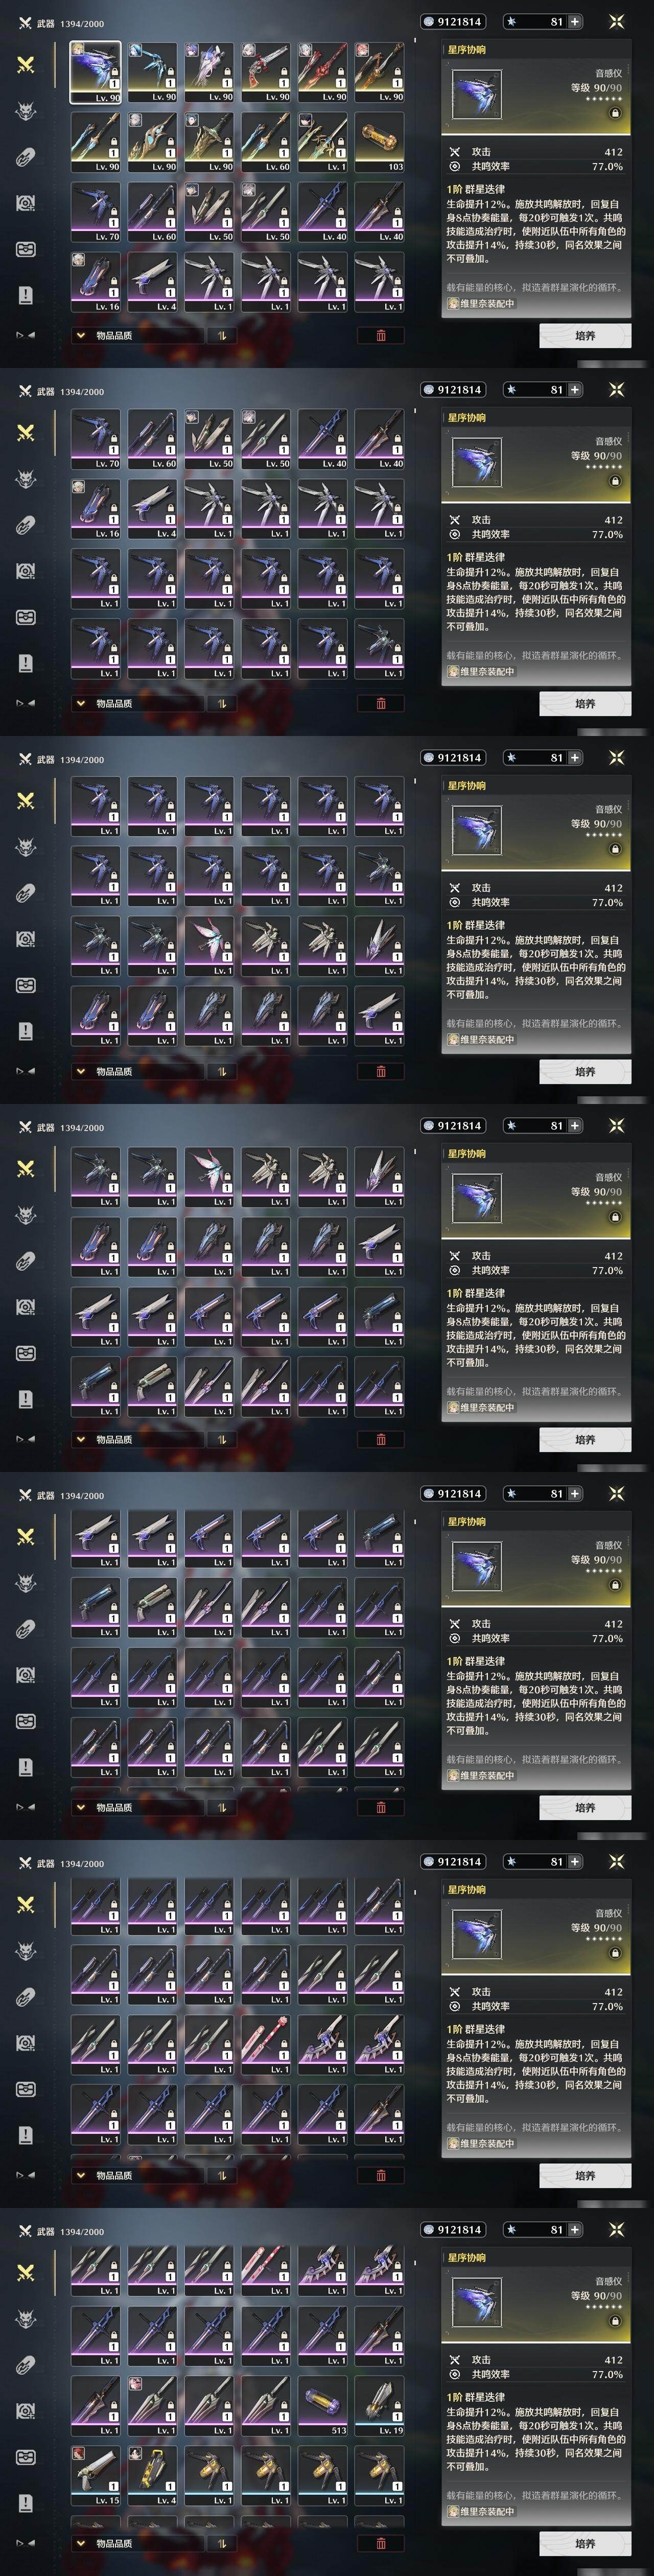Viewport: 654px width, 2576px height.
Task: Click the 培养 button in the panel showing 513
Action: pyautogui.click(x=585, y=2543)
